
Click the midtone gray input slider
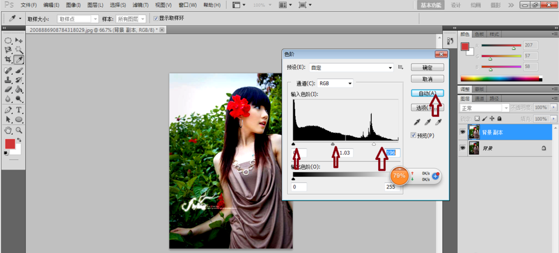333,144
